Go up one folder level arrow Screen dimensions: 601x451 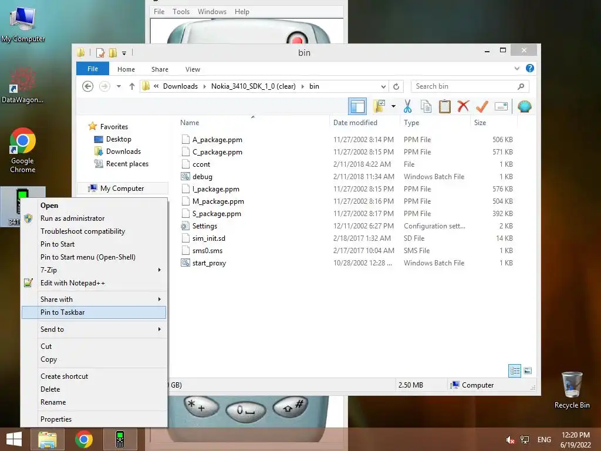[132, 86]
